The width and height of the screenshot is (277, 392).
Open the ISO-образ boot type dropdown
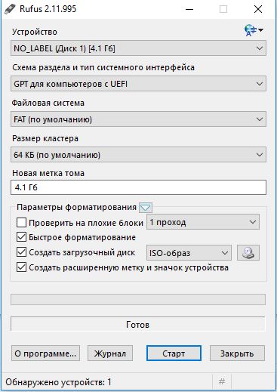(x=189, y=253)
